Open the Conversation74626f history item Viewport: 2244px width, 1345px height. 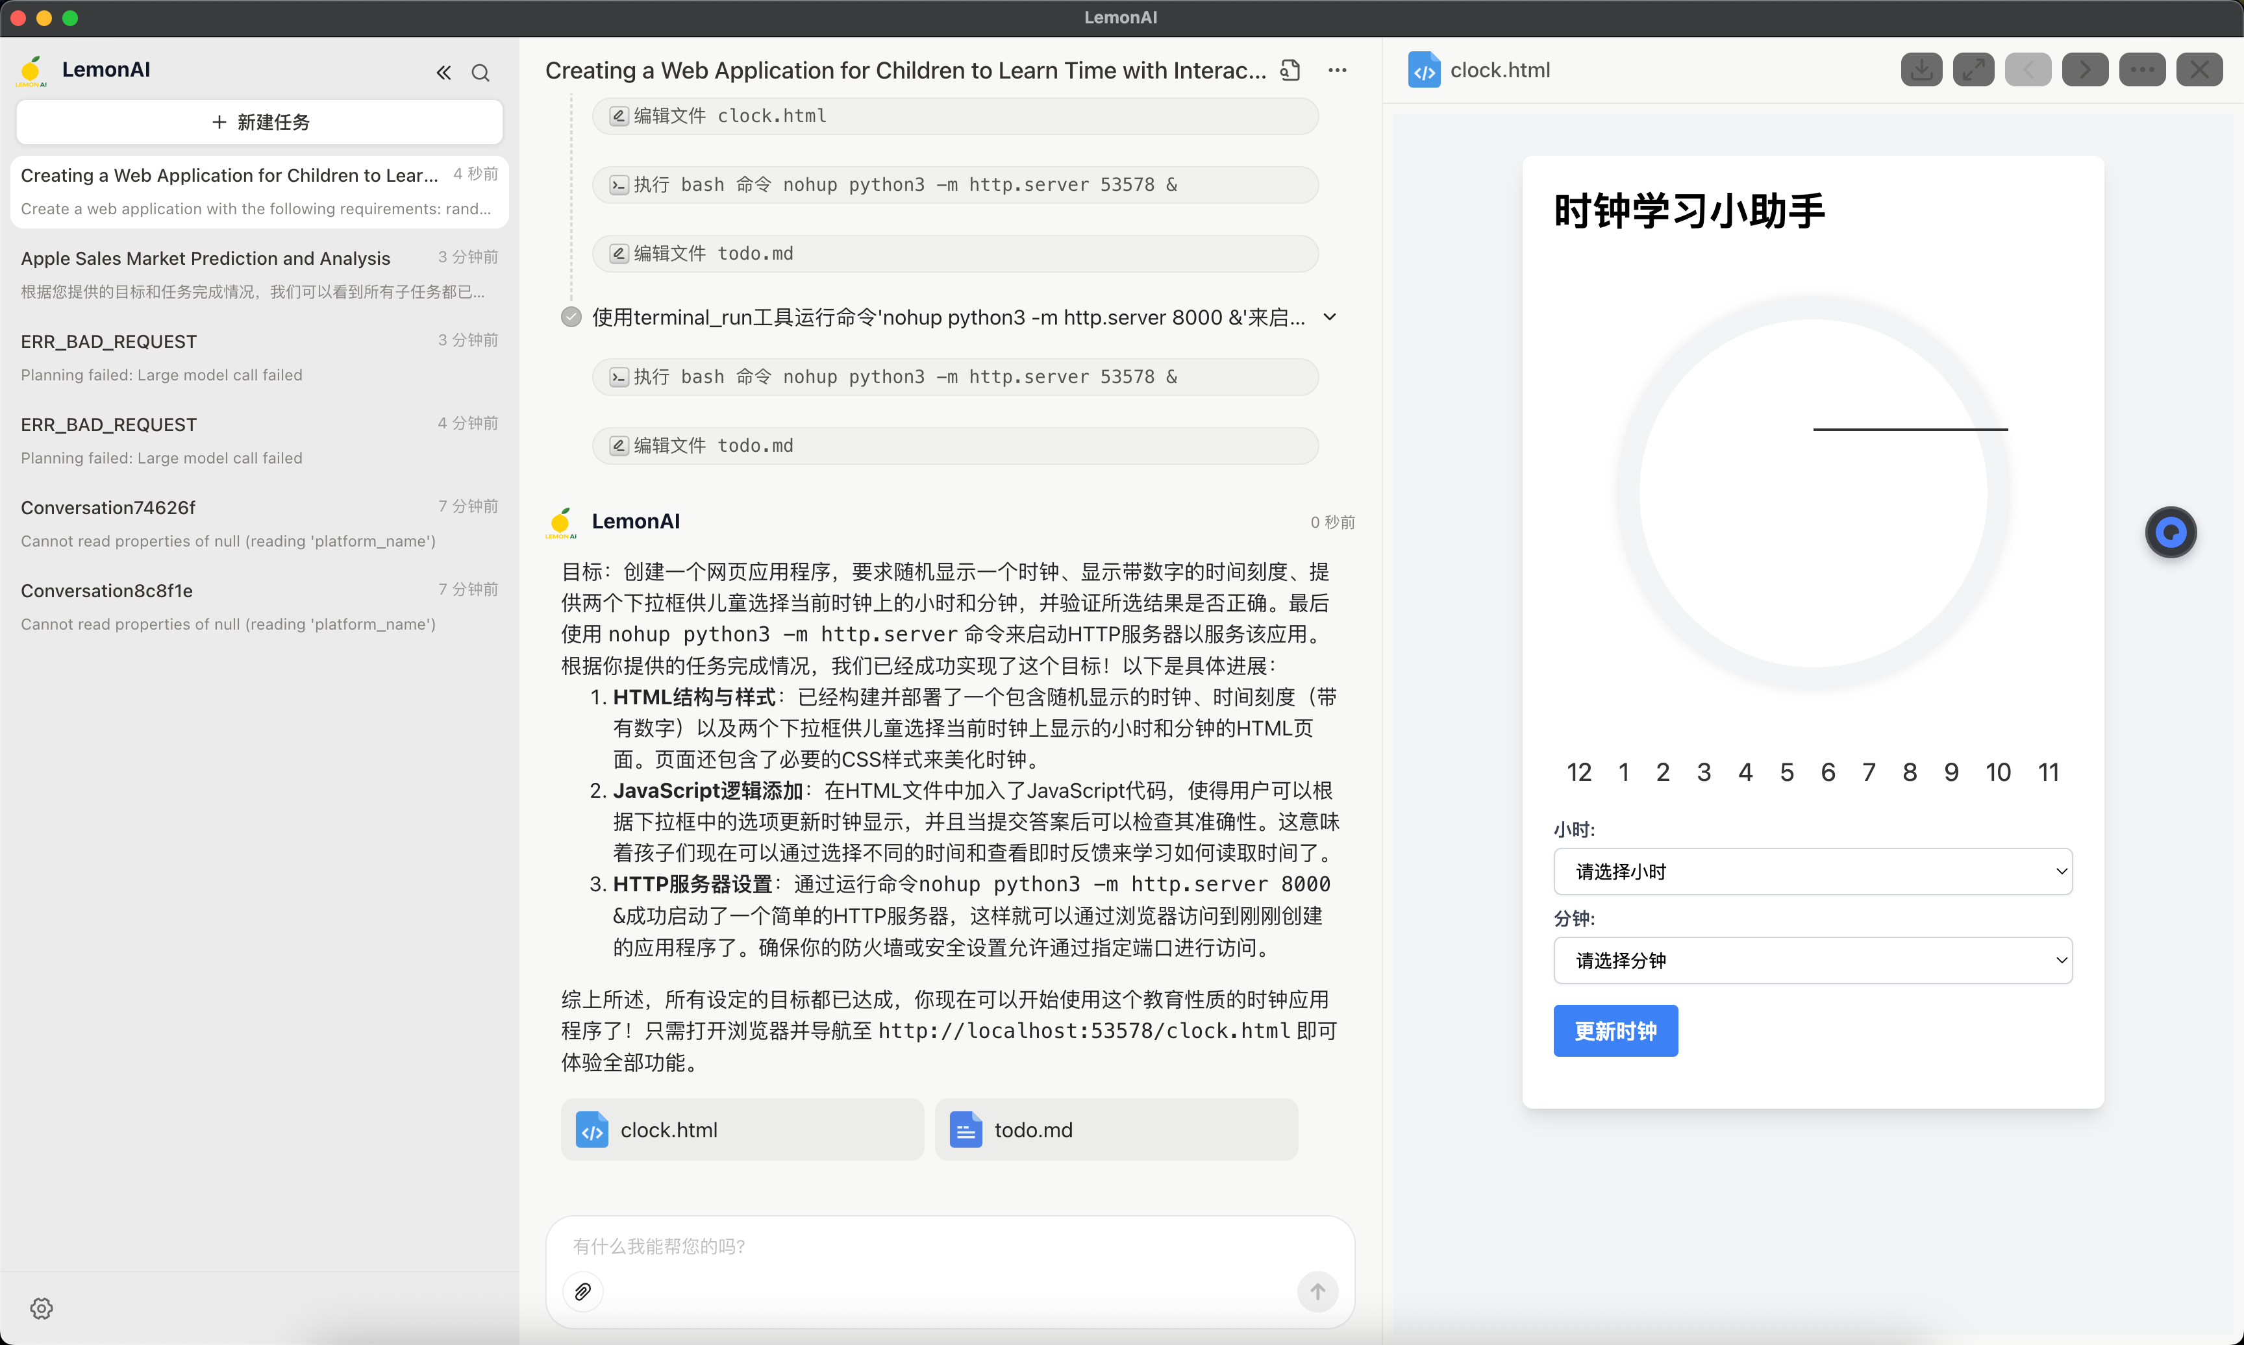point(259,523)
